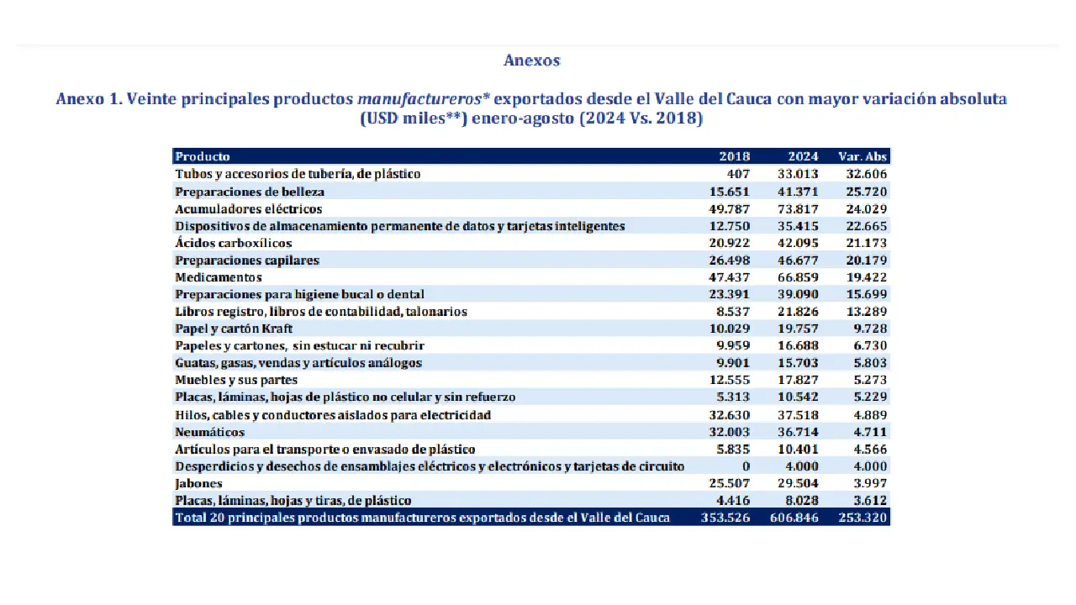Select the '2018' column header
This screenshot has height=605, width=1076.
coord(735,156)
